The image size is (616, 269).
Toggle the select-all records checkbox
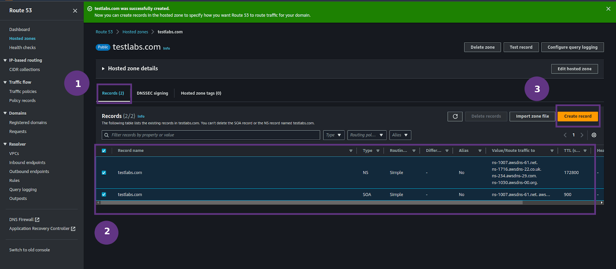pyautogui.click(x=104, y=151)
